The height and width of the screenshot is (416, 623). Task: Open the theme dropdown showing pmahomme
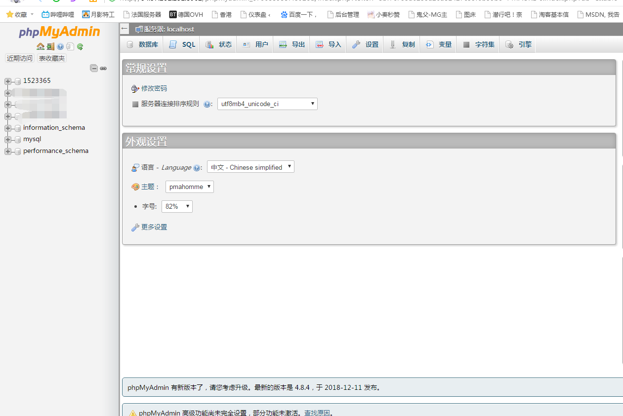coord(190,187)
